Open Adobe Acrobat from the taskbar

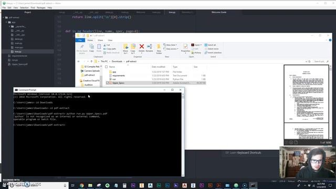[219, 185]
